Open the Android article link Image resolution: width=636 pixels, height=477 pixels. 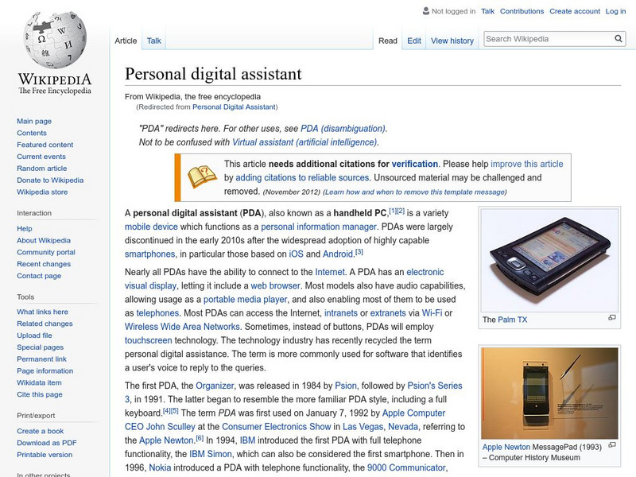pos(338,254)
